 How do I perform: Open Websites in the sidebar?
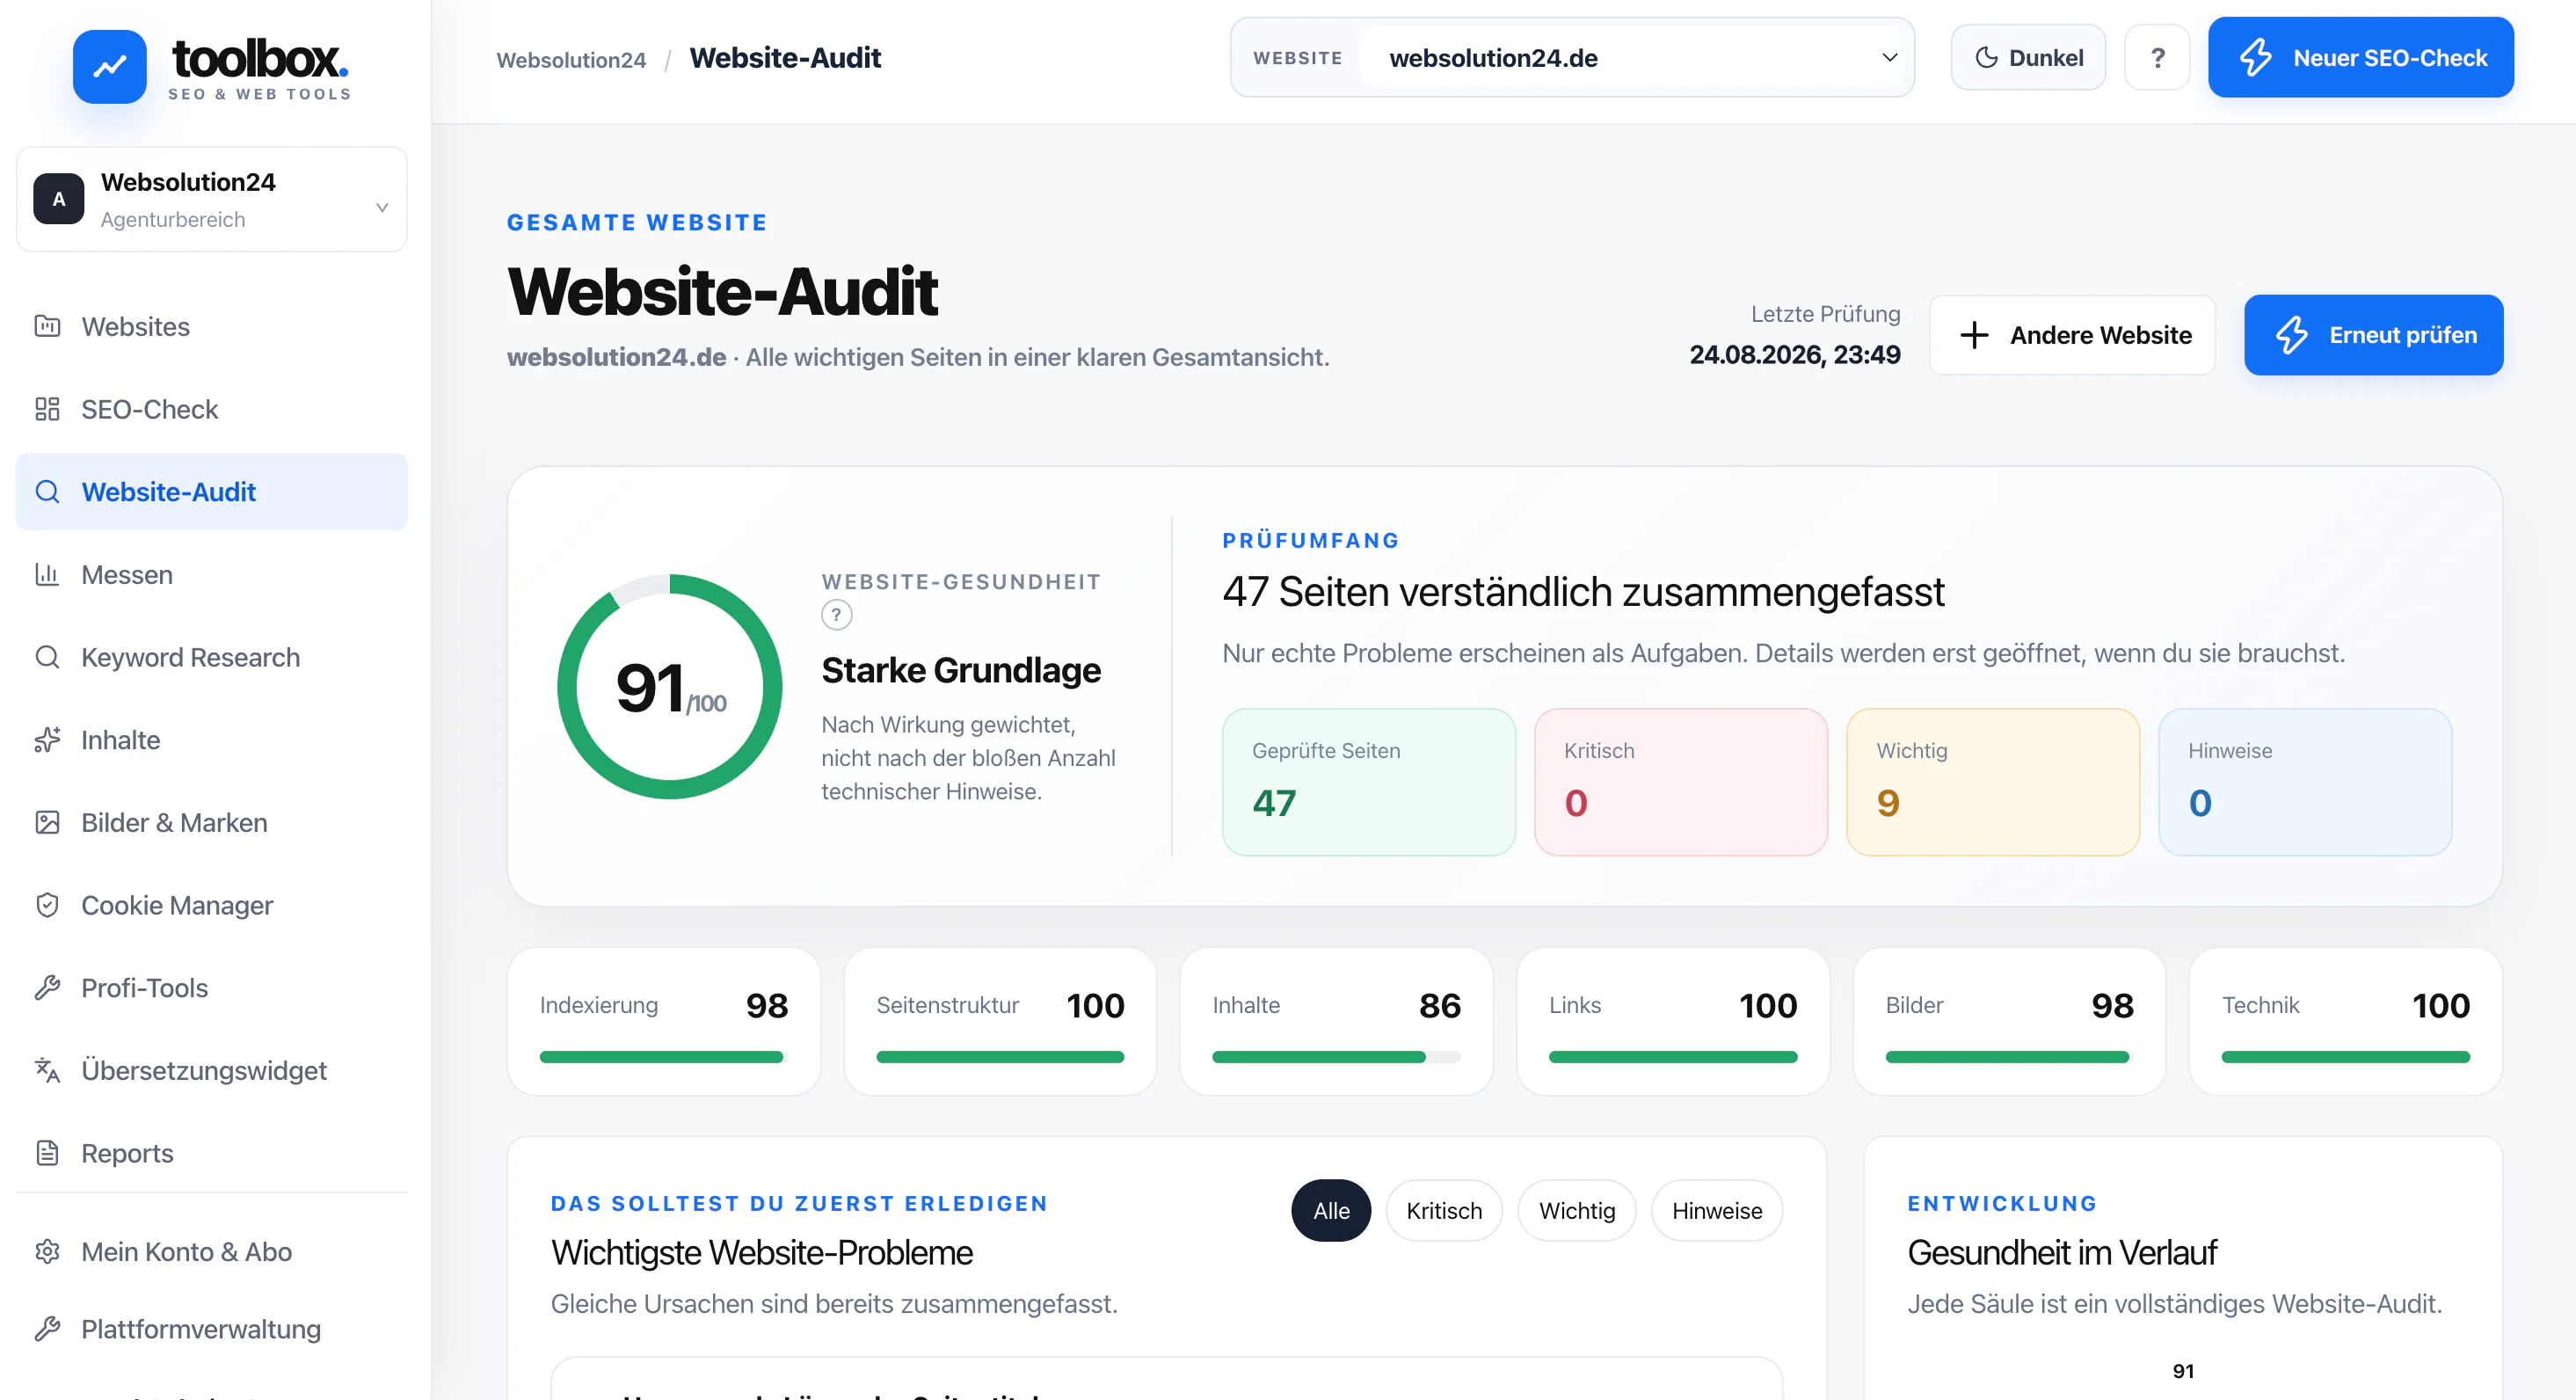212,326
